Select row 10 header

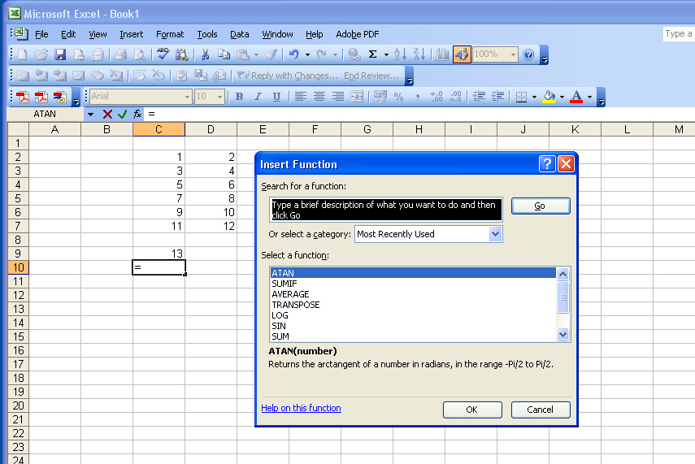click(18, 267)
